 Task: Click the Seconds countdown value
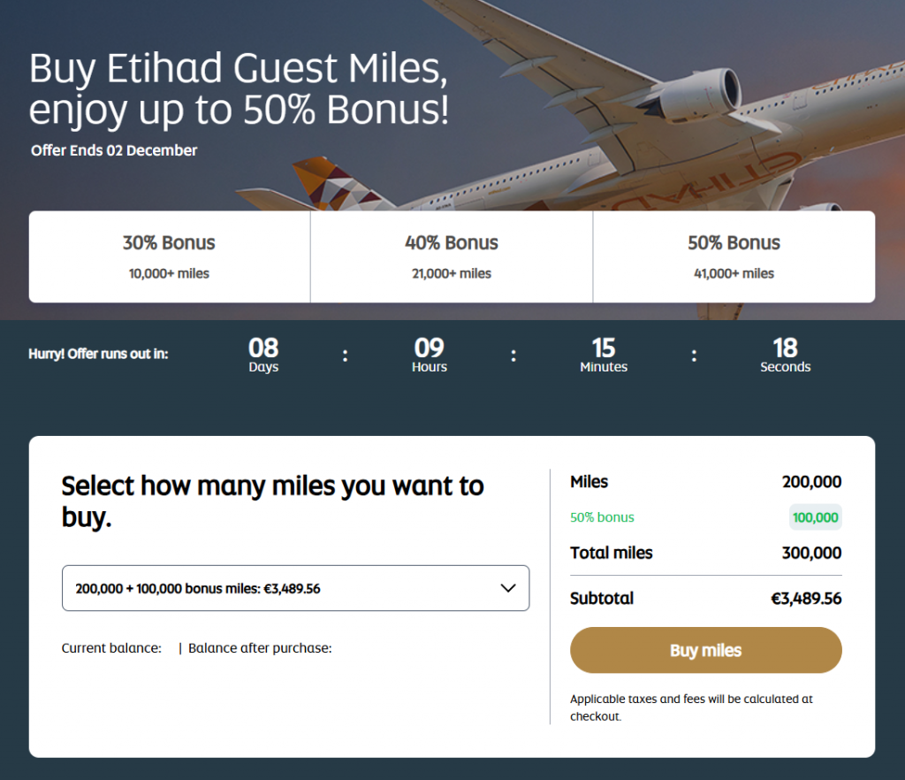[x=785, y=348]
